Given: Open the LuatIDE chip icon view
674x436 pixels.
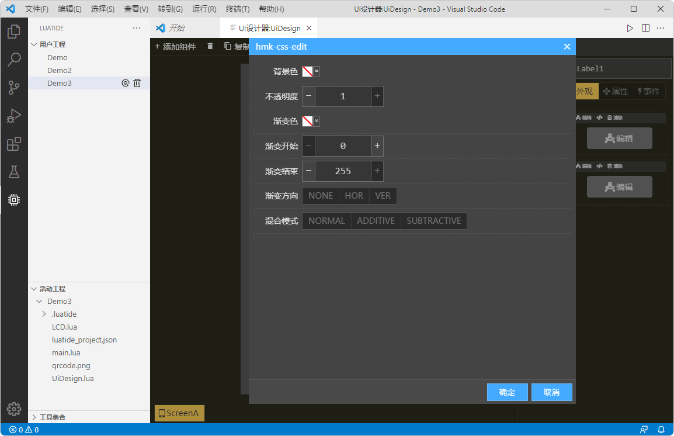Looking at the screenshot, I should pos(14,199).
